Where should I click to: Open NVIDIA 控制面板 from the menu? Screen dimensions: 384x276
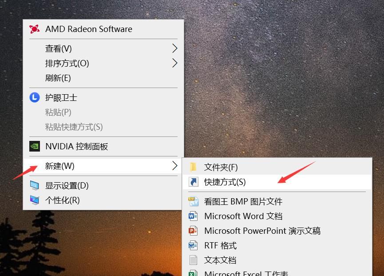(x=103, y=147)
